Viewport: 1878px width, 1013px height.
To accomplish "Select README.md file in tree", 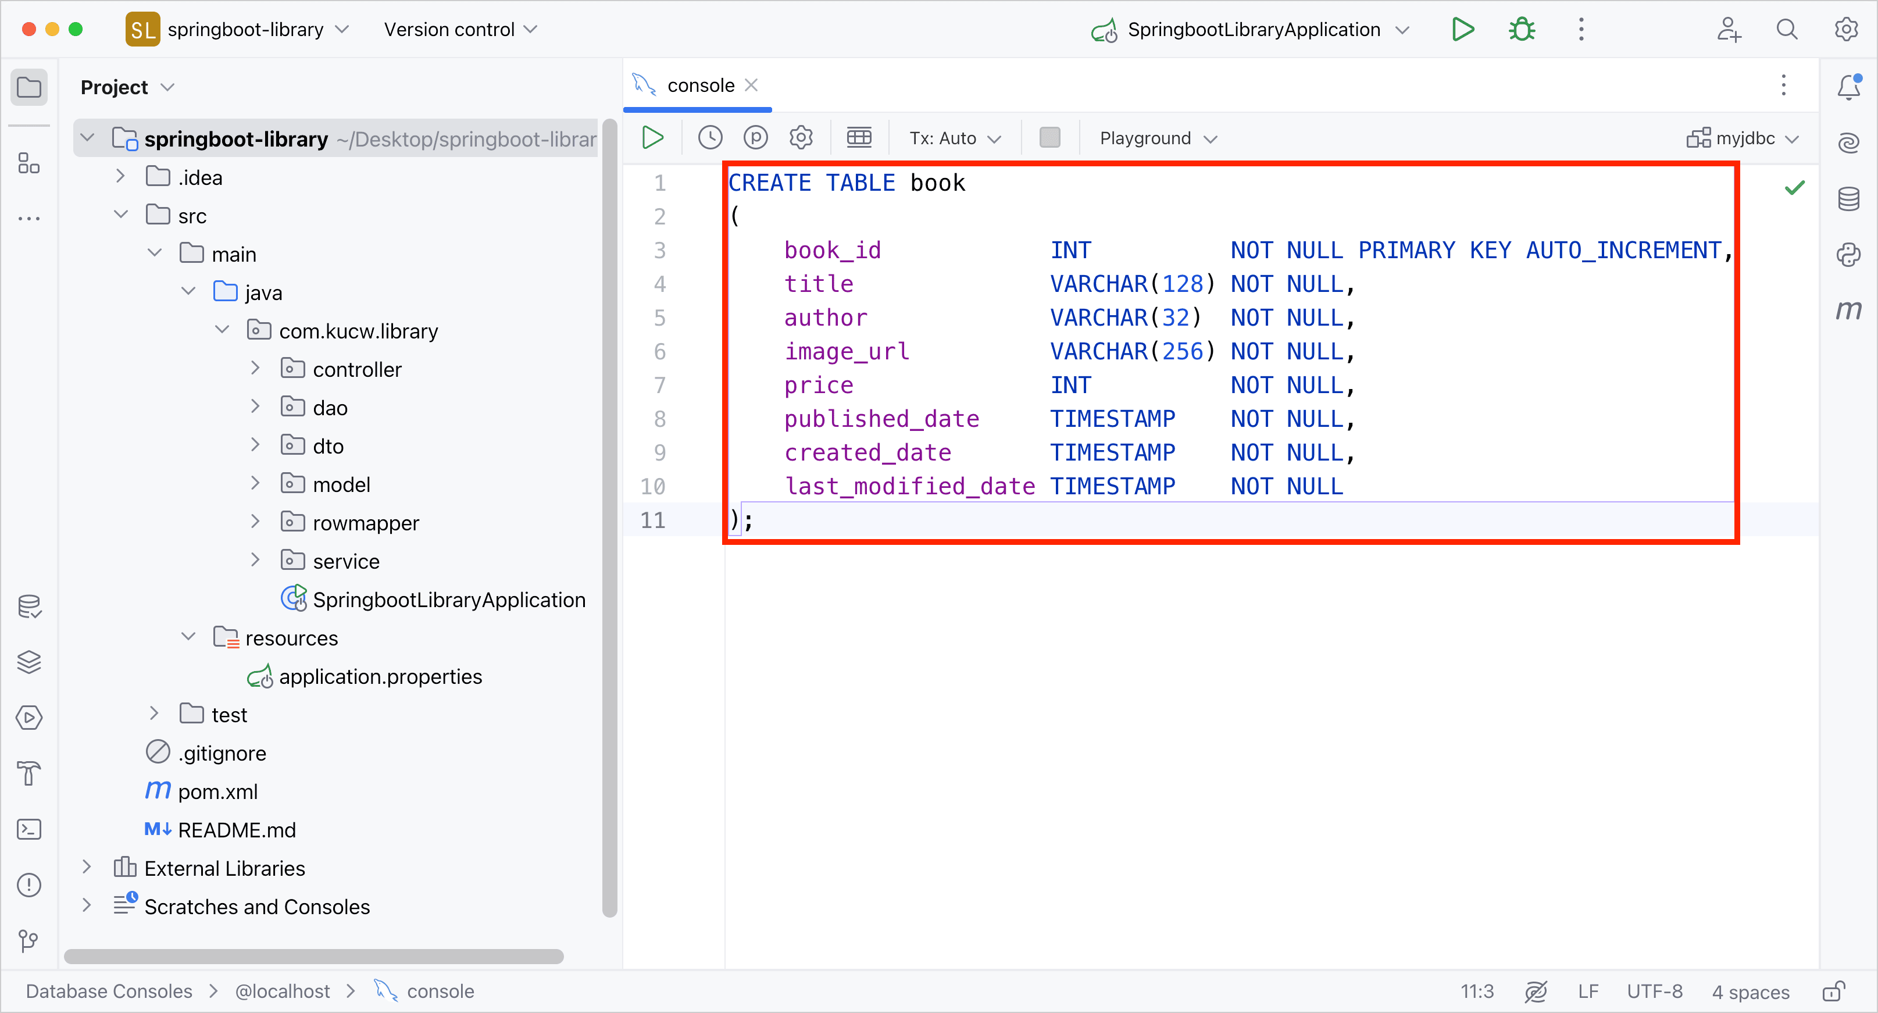I will tap(220, 830).
